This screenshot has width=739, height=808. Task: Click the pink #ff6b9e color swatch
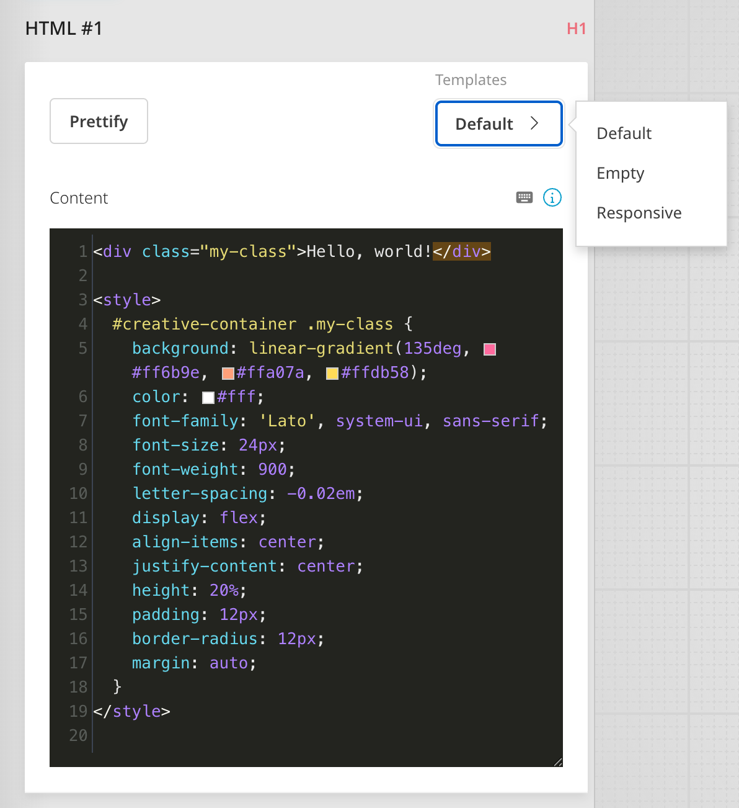coord(489,349)
